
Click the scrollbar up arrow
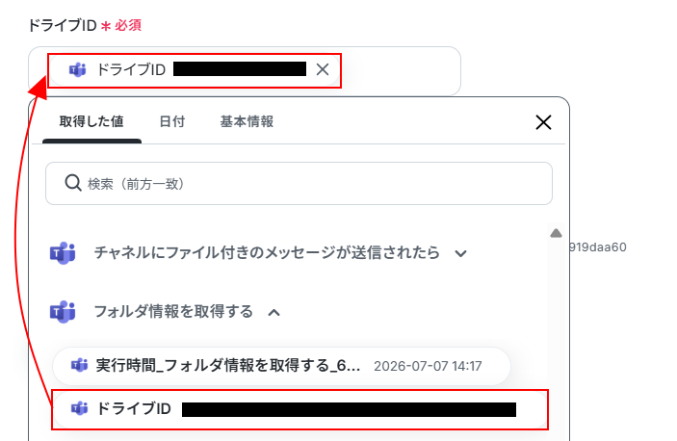[x=556, y=233]
